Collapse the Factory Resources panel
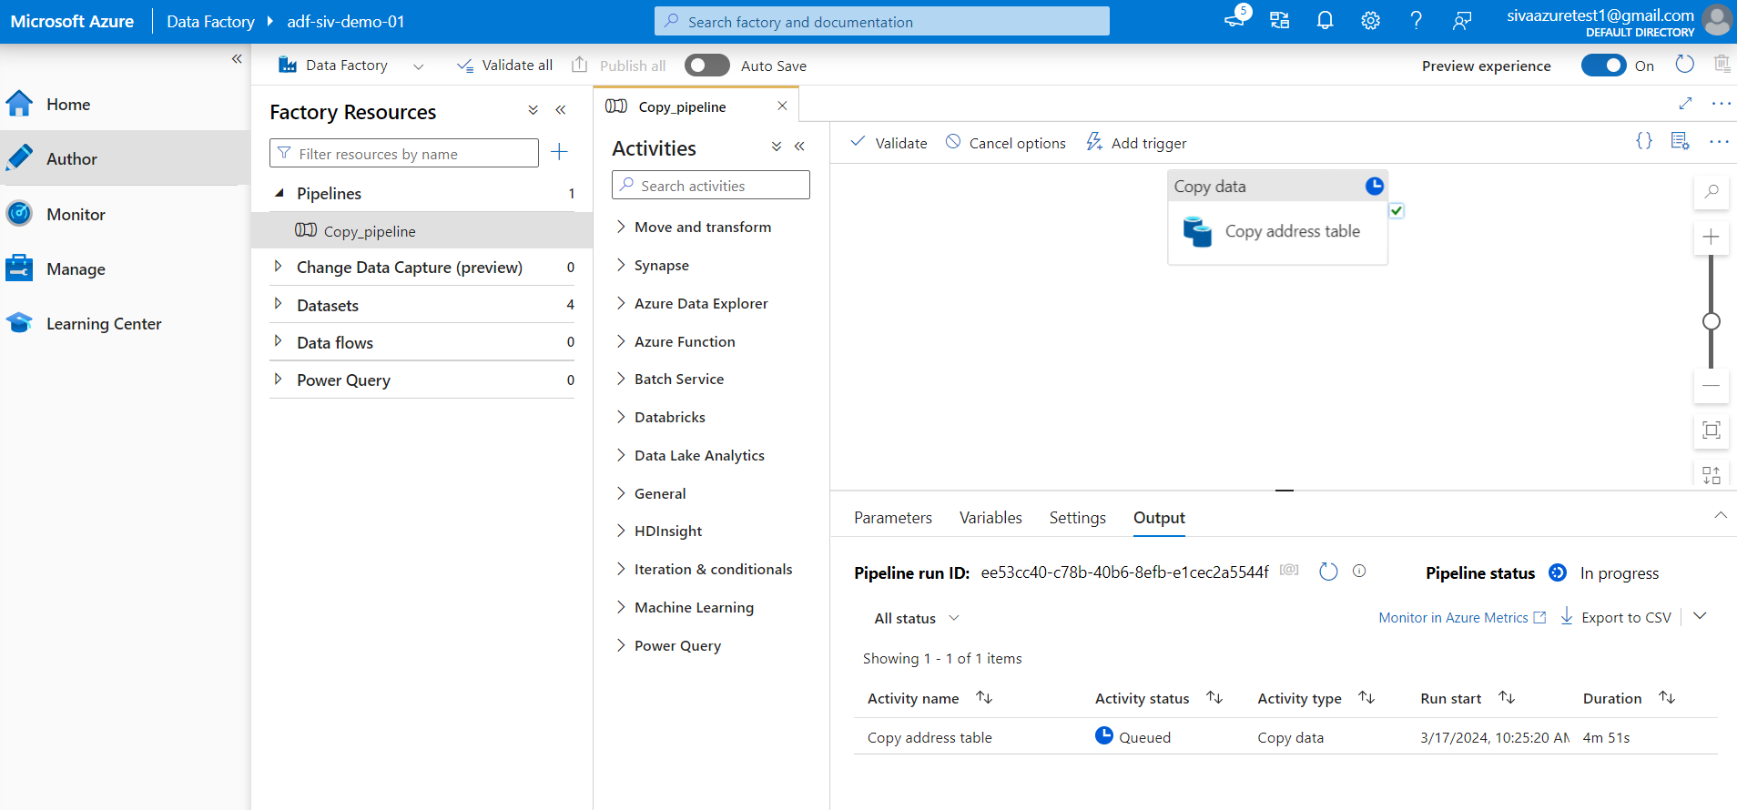The width and height of the screenshot is (1737, 810). [x=561, y=110]
